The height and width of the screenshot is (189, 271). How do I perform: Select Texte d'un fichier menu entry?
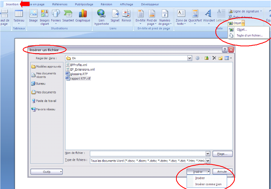(249, 36)
